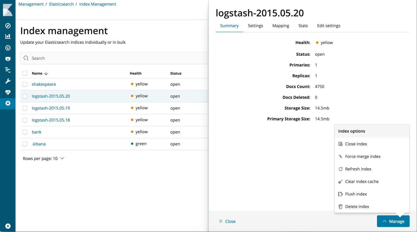This screenshot has height=232, width=417.
Task: Open the Dashboard app icon in sidebar
Action: coord(8,48)
